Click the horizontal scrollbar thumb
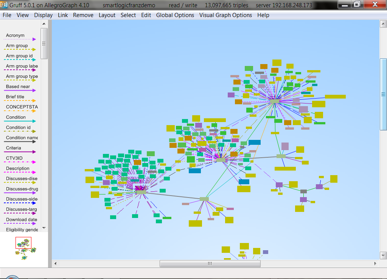This screenshot has width=387, height=279. (210, 263)
